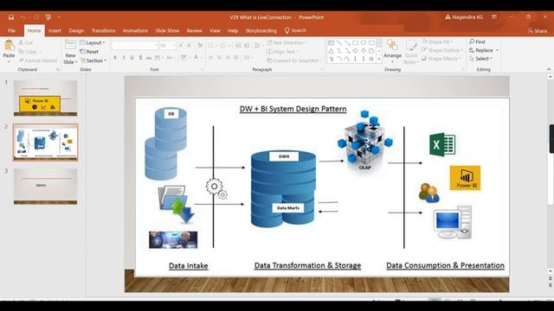Click Convert to SmartArt button
554x311 pixels.
point(293,60)
